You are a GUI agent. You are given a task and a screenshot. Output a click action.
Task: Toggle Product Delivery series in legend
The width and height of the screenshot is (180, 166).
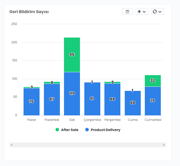(105, 130)
